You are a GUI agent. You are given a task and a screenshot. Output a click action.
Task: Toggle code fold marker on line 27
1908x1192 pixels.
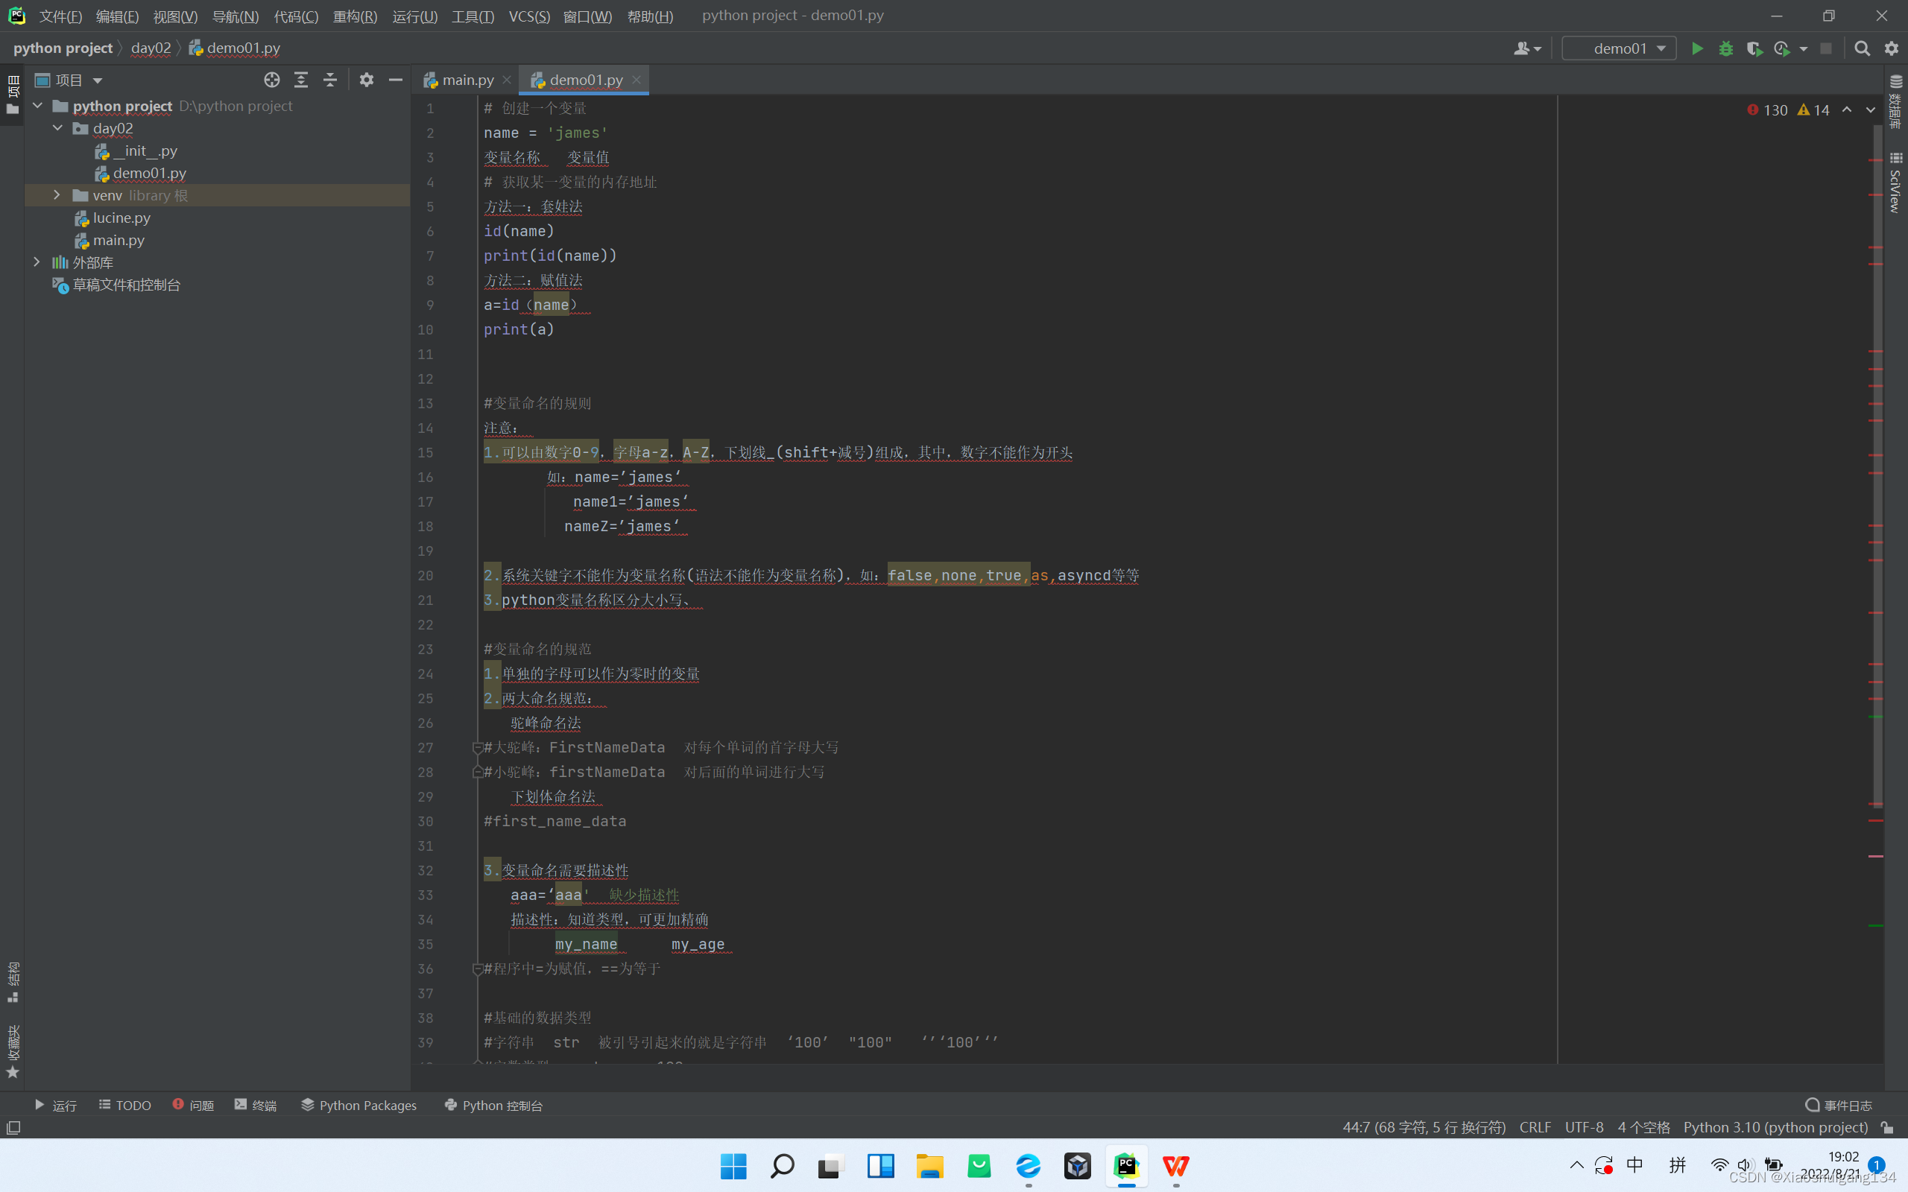pyautogui.click(x=477, y=747)
